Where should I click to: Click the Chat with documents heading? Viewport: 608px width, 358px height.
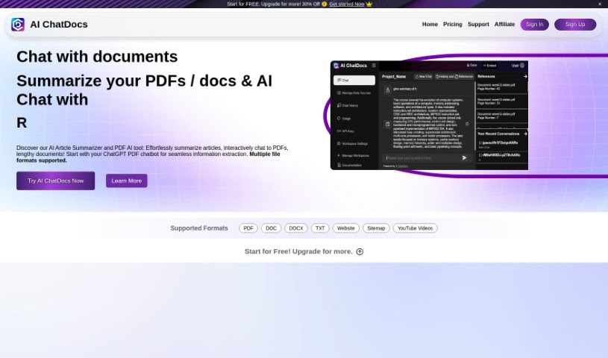click(97, 57)
